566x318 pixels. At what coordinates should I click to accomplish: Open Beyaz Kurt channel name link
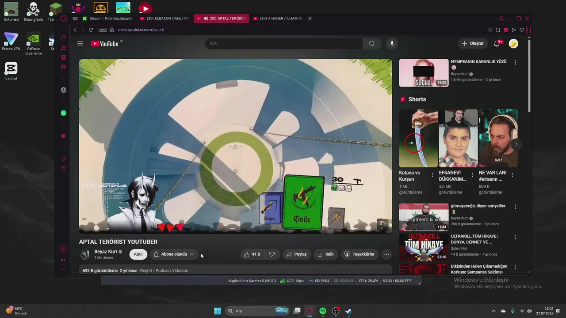coord(106,251)
